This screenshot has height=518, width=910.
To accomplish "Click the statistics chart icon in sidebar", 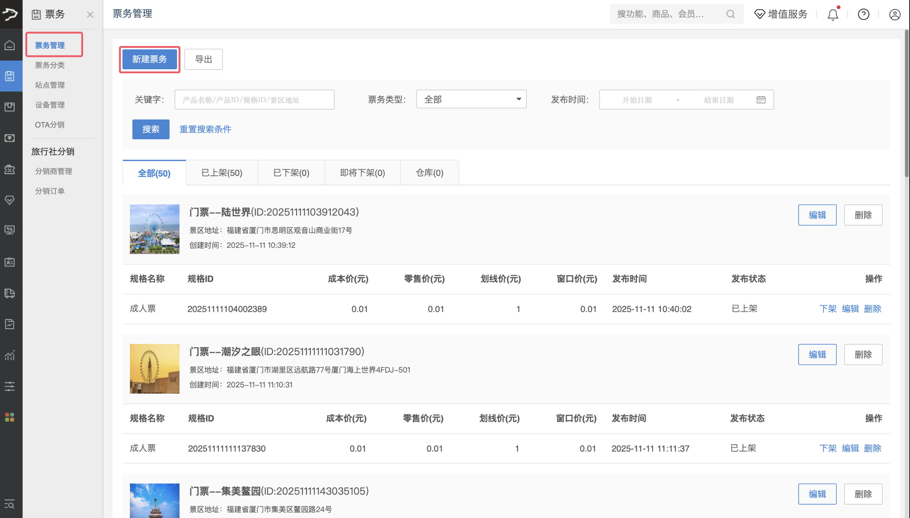I will point(10,355).
